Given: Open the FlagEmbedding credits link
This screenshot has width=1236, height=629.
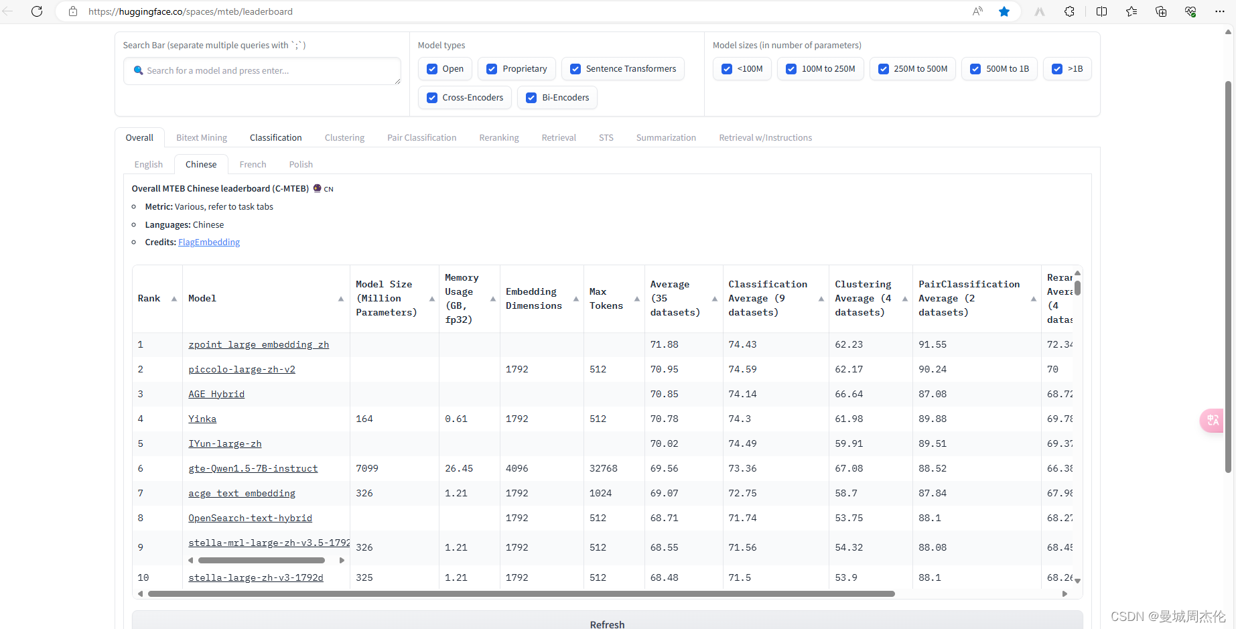Looking at the screenshot, I should pyautogui.click(x=209, y=242).
